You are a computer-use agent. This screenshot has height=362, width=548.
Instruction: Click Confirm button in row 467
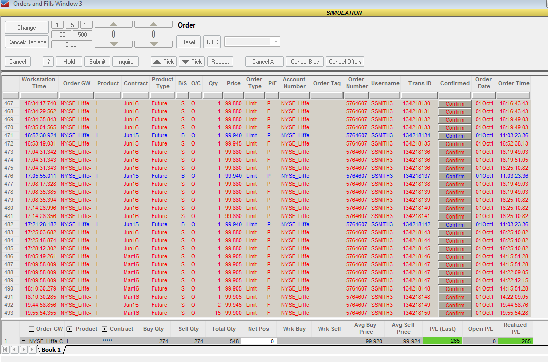click(x=455, y=104)
